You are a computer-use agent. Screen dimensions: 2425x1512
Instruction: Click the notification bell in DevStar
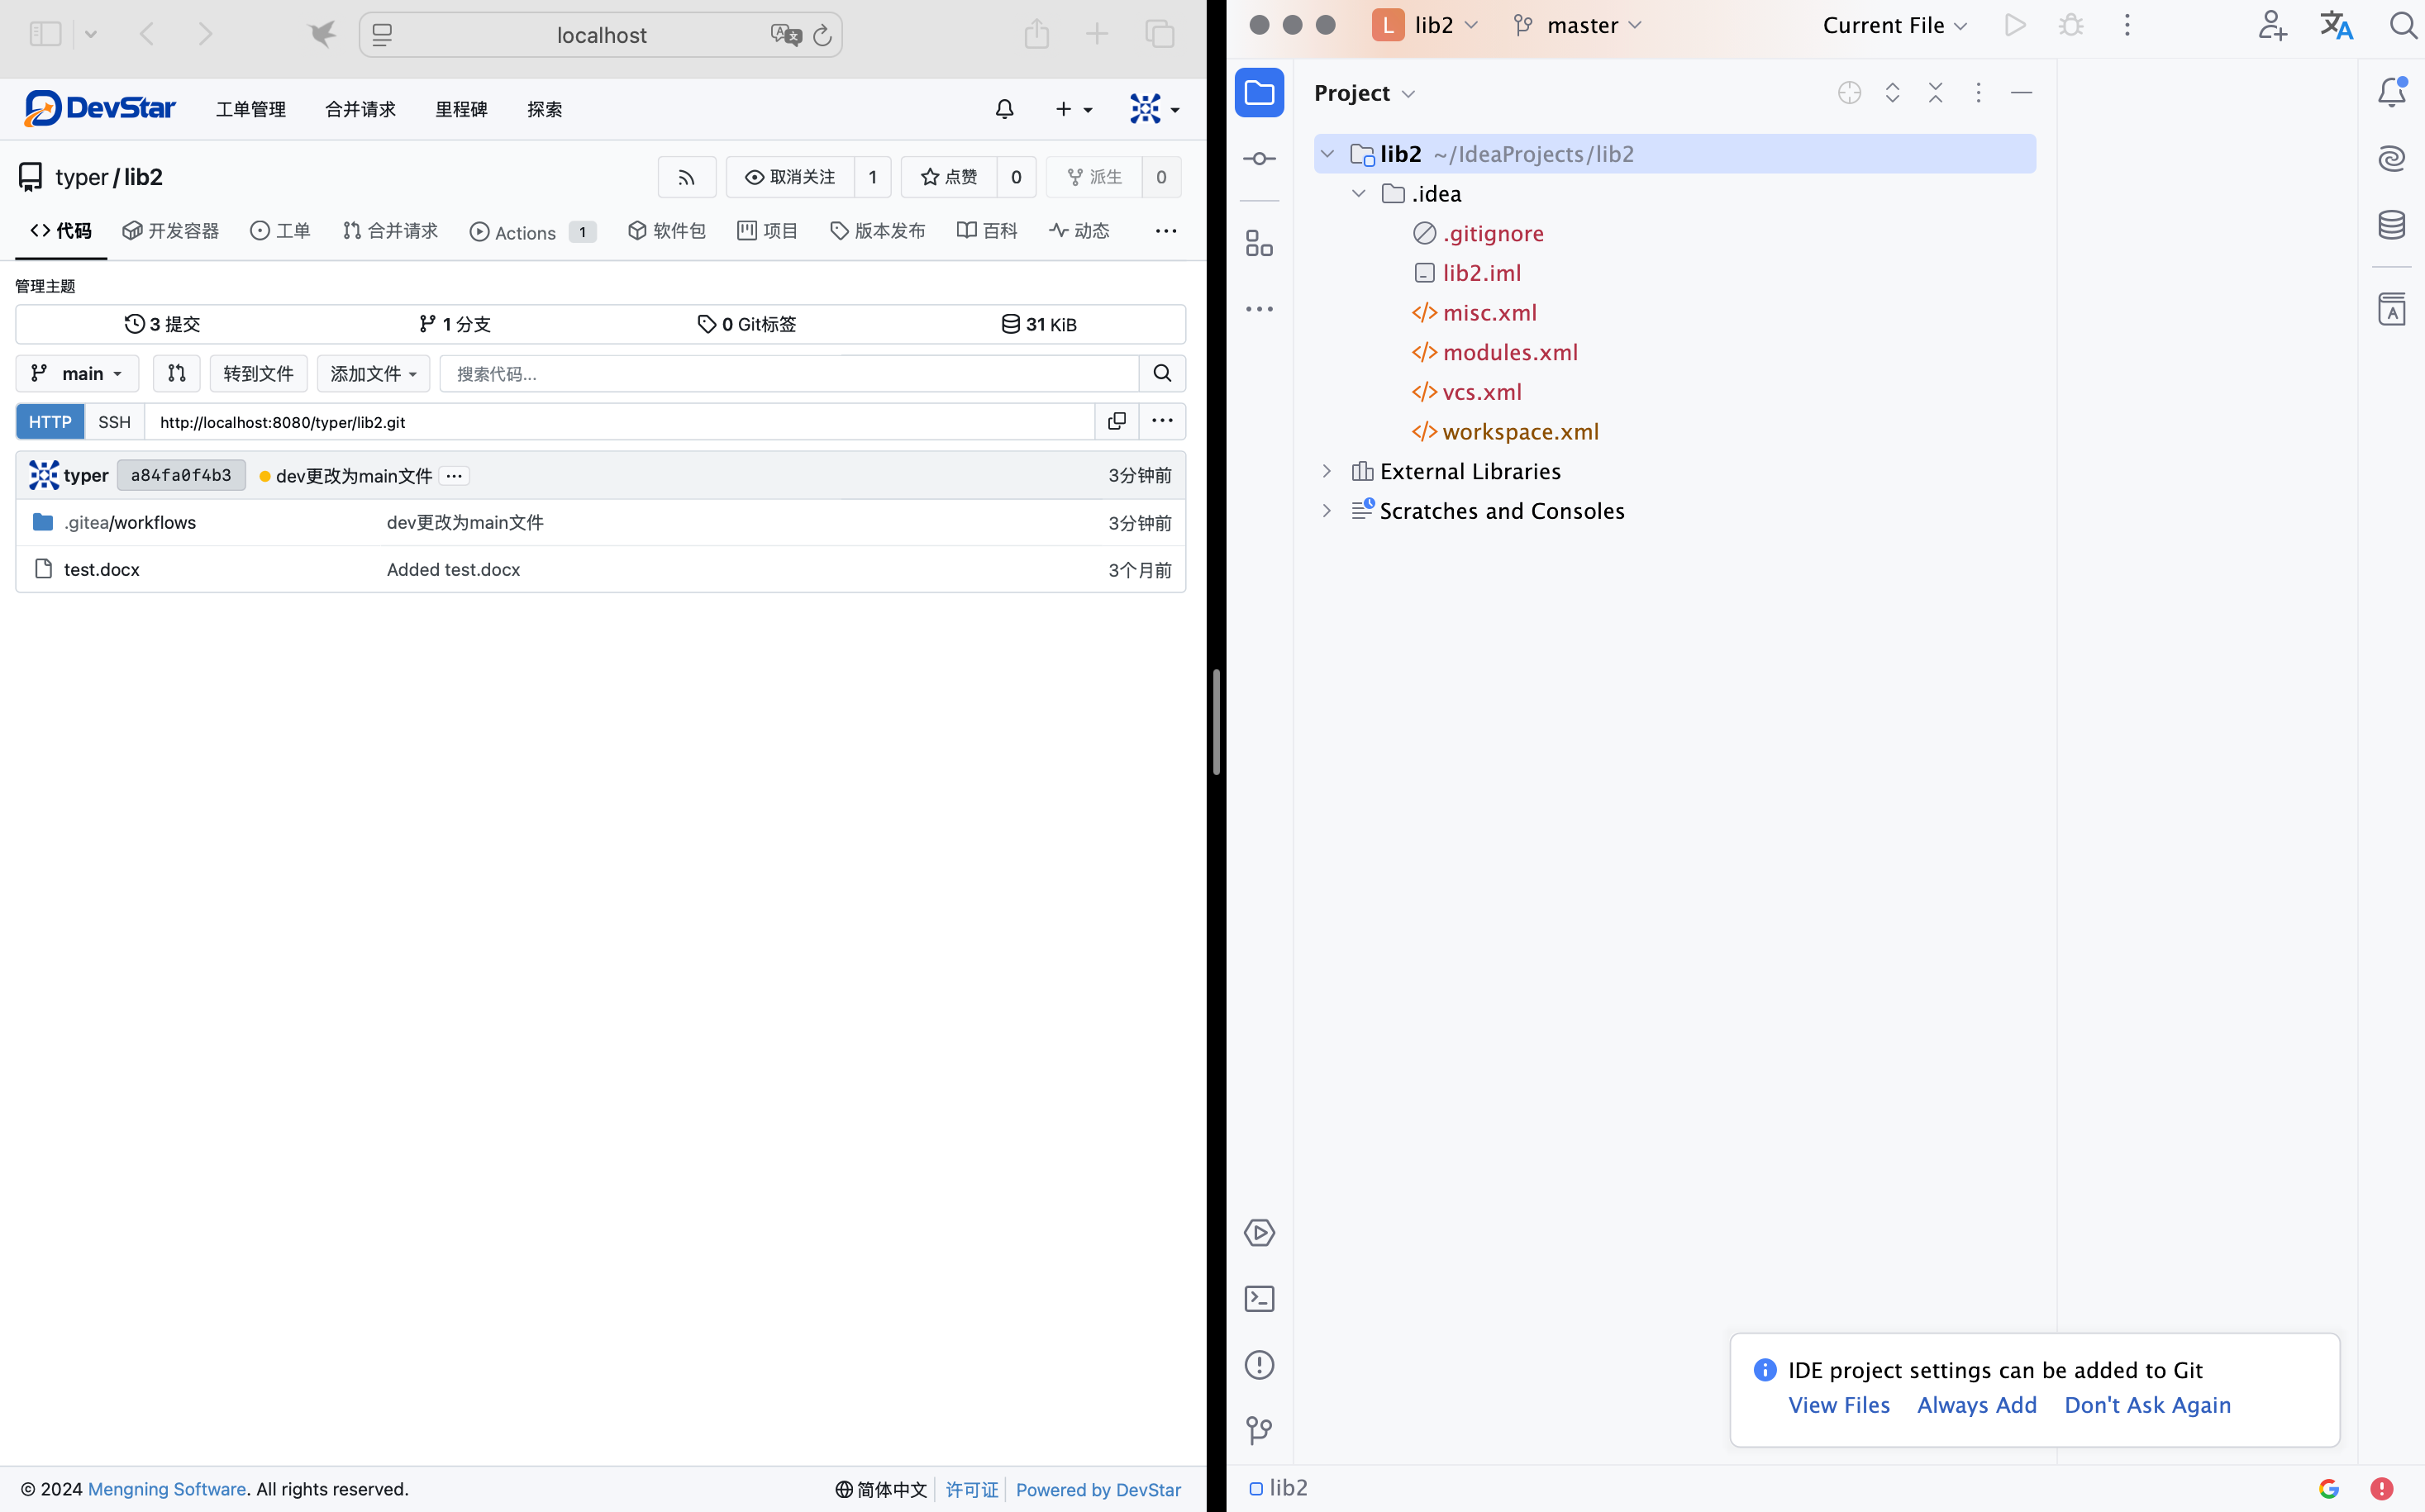point(1004,109)
